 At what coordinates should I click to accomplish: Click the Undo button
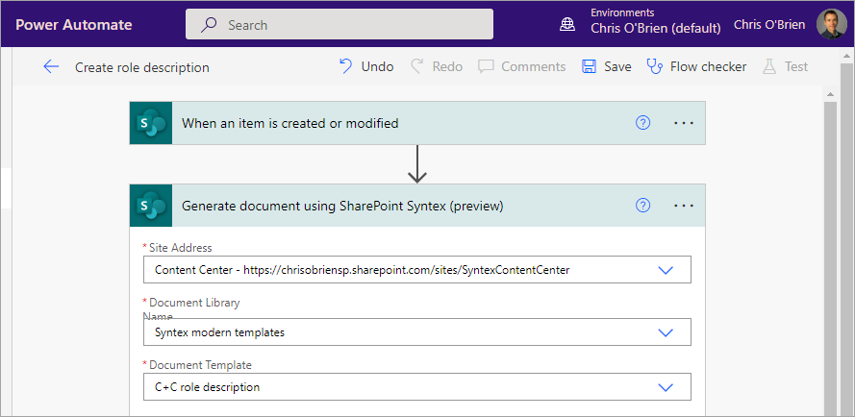point(366,66)
